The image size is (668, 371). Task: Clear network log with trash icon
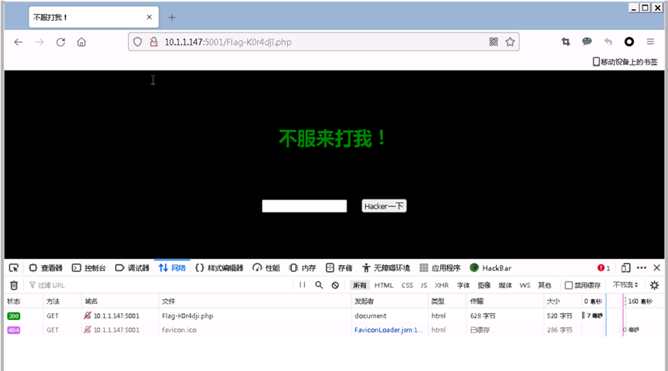[x=14, y=285]
